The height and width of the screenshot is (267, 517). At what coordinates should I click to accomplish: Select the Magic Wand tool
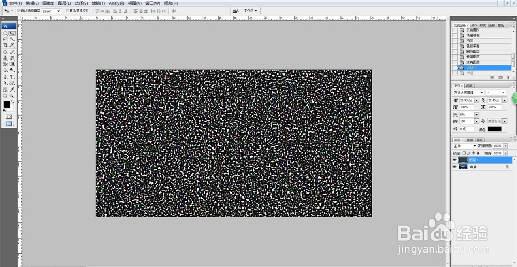(12, 39)
